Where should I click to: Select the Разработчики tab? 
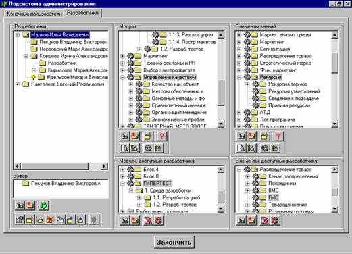[82, 13]
